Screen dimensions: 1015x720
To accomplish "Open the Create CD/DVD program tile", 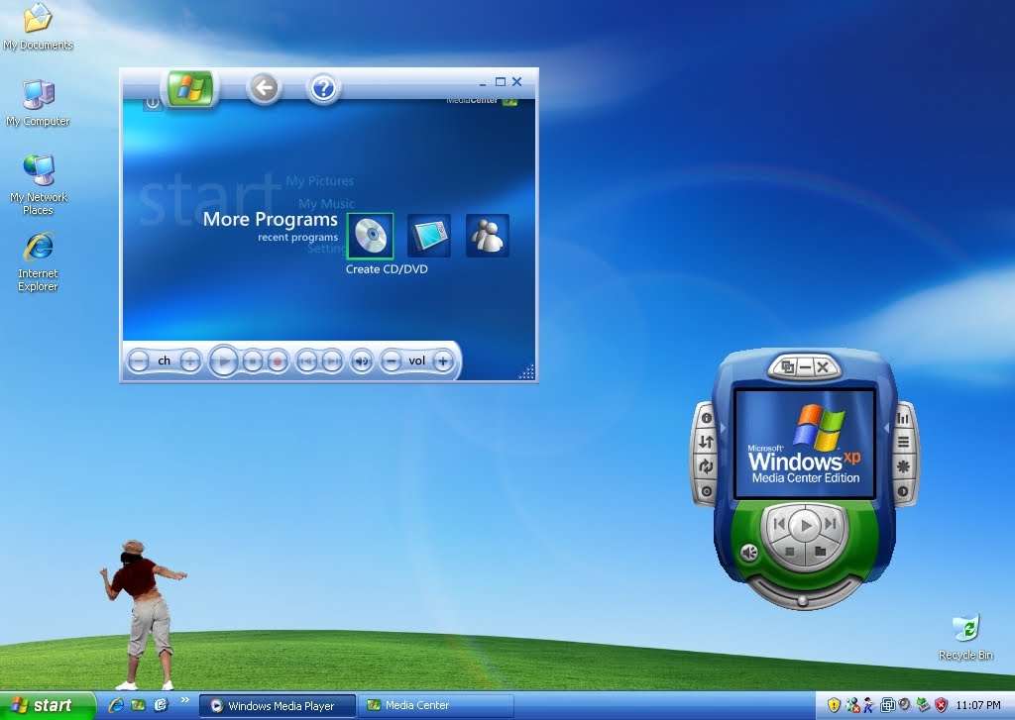I will pos(371,236).
